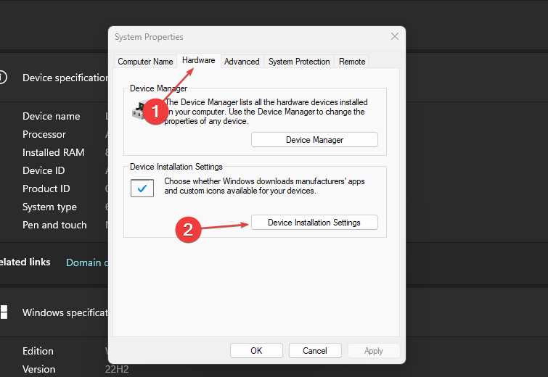This screenshot has width=548, height=377.
Task: Click the Device Installation Settings checkmark icon
Action: click(x=141, y=188)
